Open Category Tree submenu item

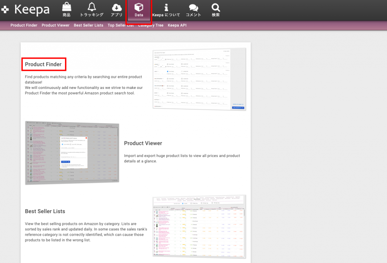(x=151, y=25)
